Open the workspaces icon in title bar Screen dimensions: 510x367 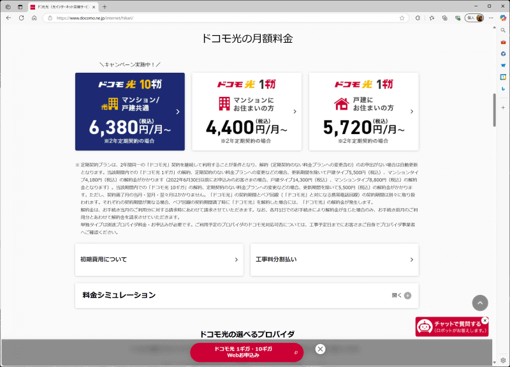[x=8, y=7]
